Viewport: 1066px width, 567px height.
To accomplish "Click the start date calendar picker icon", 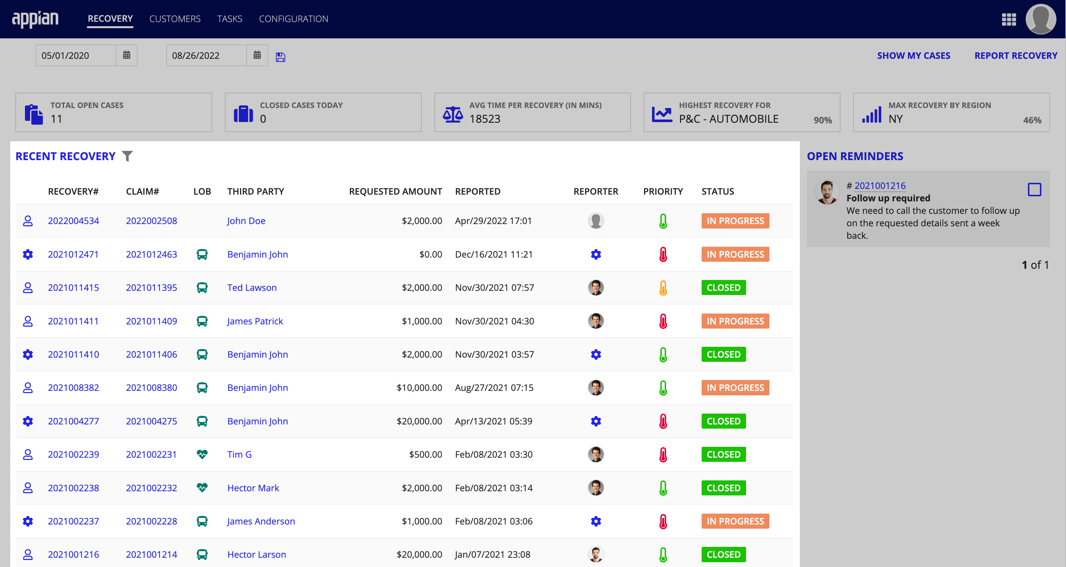I will point(125,56).
